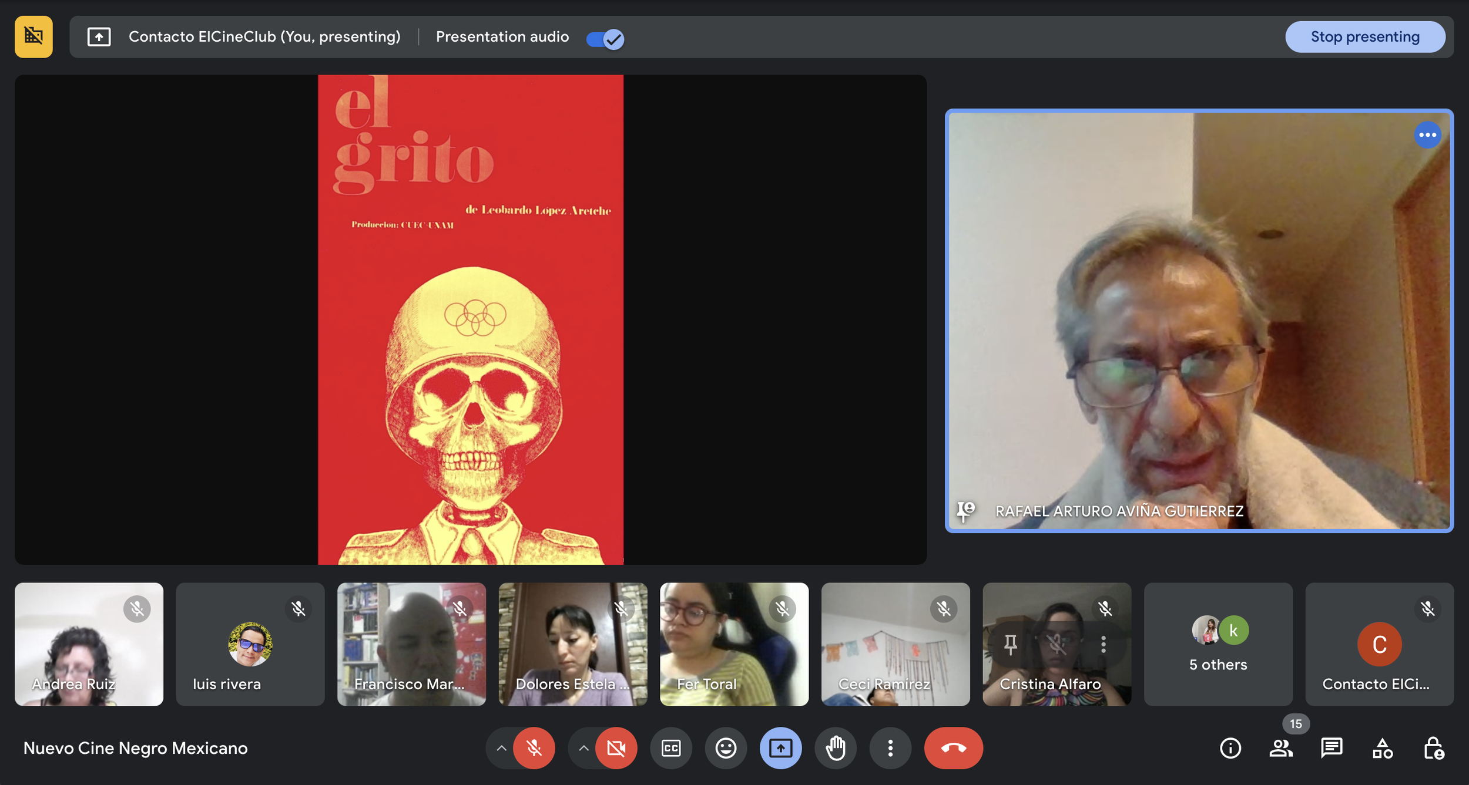Click Ceci Ramirez muted mic indicator
Screen dimensions: 1469x785
(944, 609)
